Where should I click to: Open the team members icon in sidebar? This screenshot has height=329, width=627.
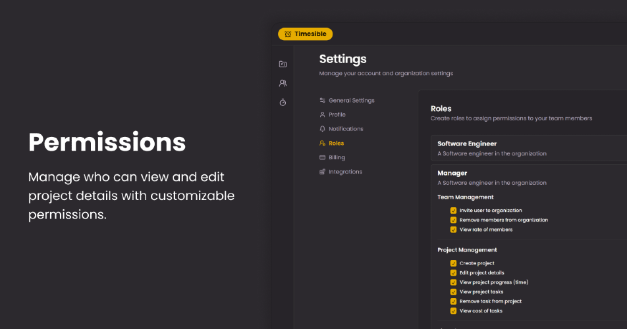[x=283, y=83]
